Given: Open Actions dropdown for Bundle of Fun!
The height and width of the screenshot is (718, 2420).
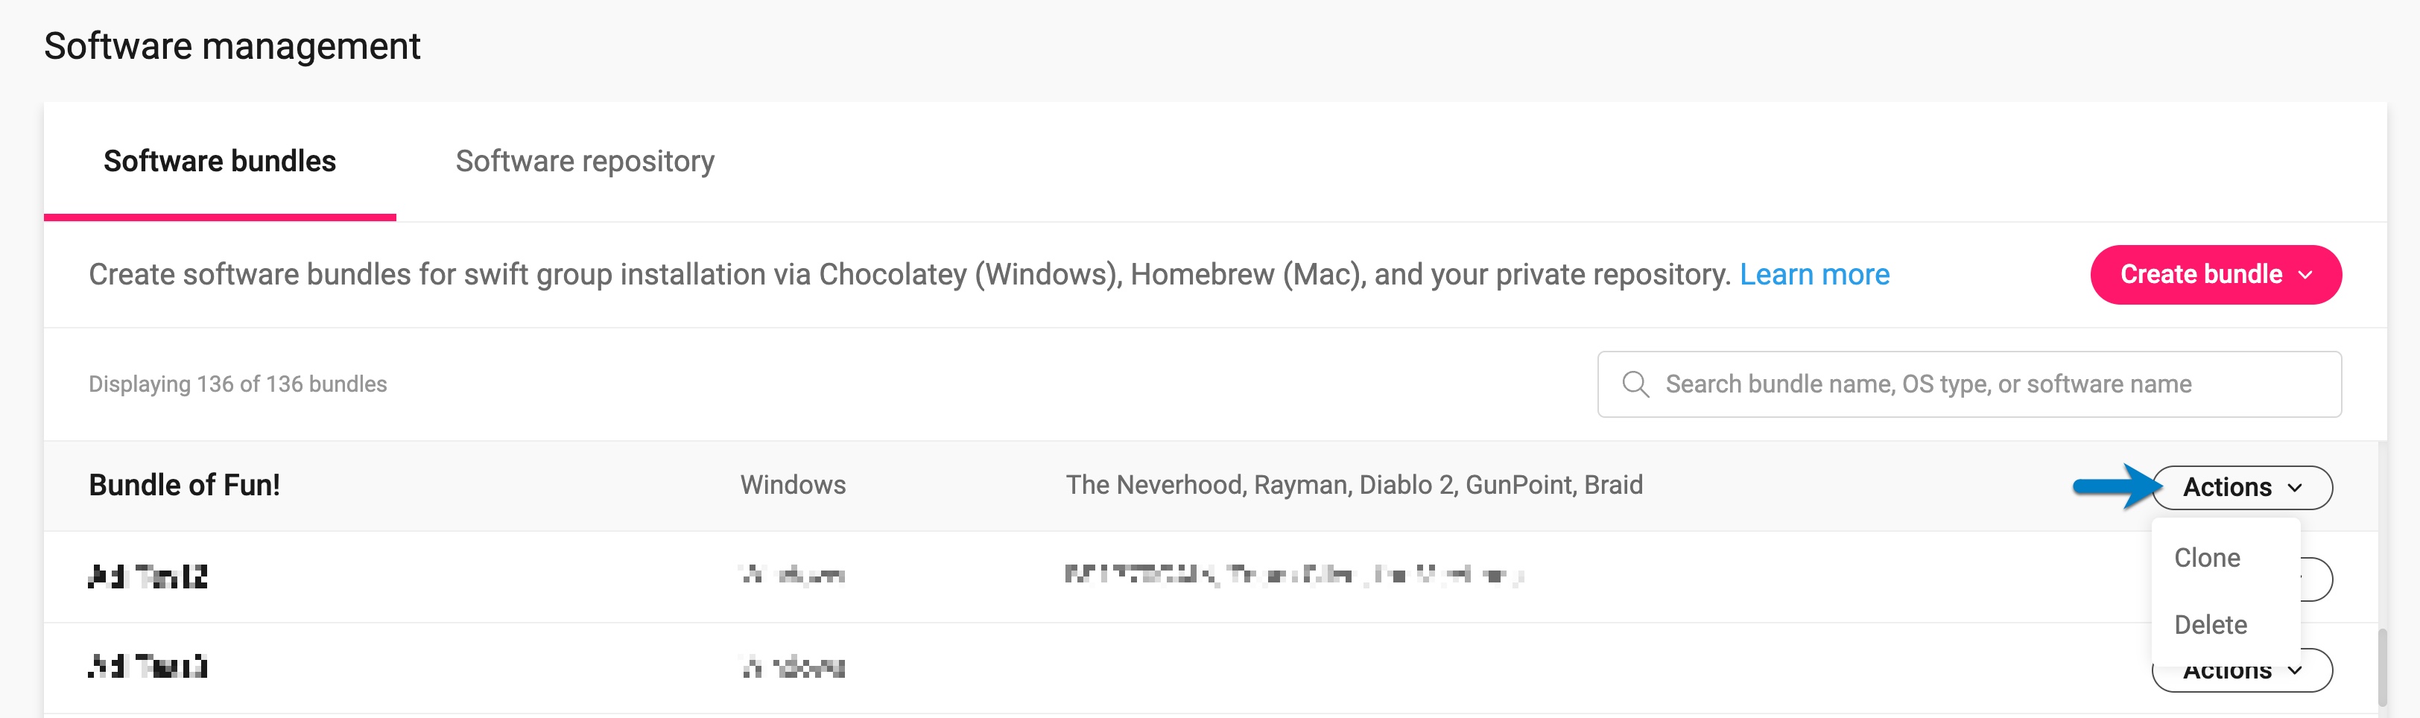Looking at the screenshot, I should [x=2241, y=487].
